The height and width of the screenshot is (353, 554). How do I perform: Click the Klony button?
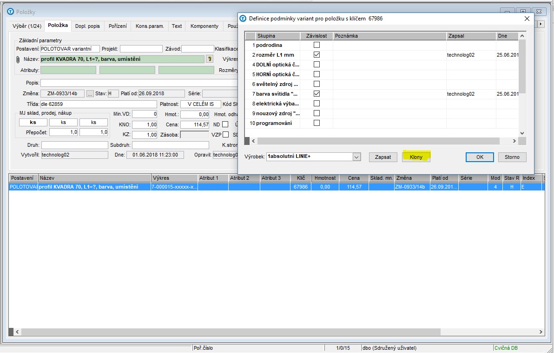click(x=416, y=157)
